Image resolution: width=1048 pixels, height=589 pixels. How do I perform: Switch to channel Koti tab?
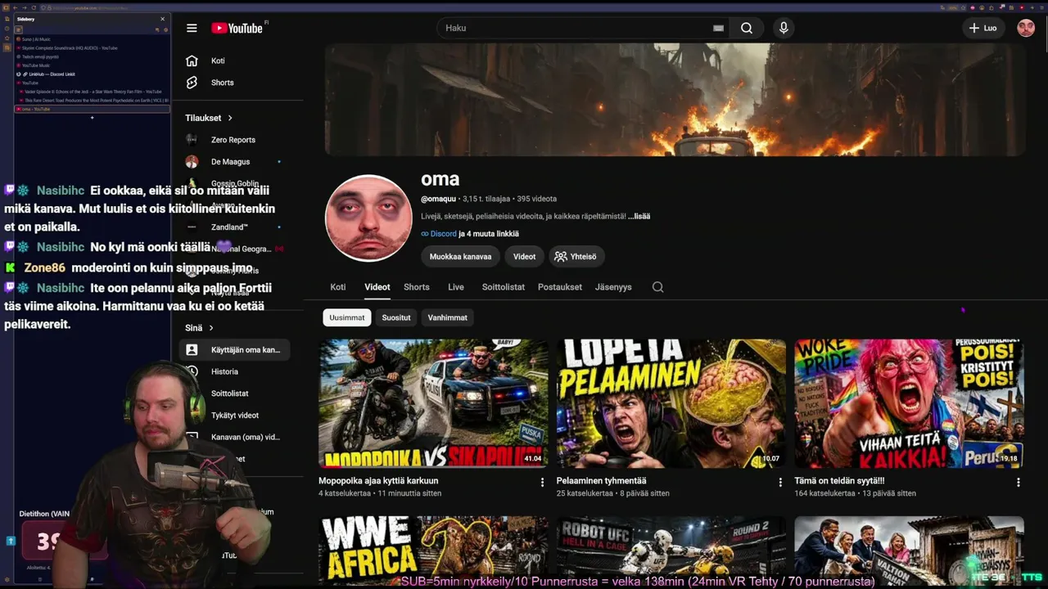tap(337, 287)
